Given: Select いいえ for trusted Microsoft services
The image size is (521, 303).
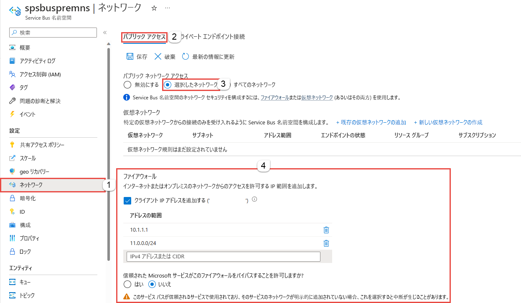Looking at the screenshot, I should [152, 284].
